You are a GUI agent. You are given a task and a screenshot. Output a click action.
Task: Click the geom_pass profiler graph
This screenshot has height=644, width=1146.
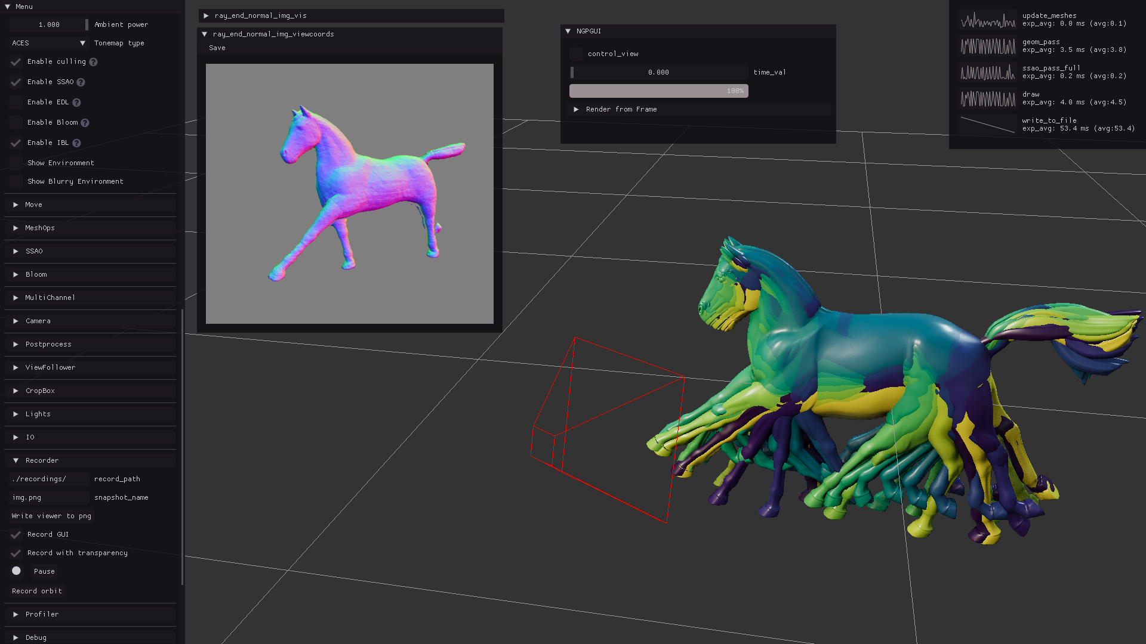point(988,46)
